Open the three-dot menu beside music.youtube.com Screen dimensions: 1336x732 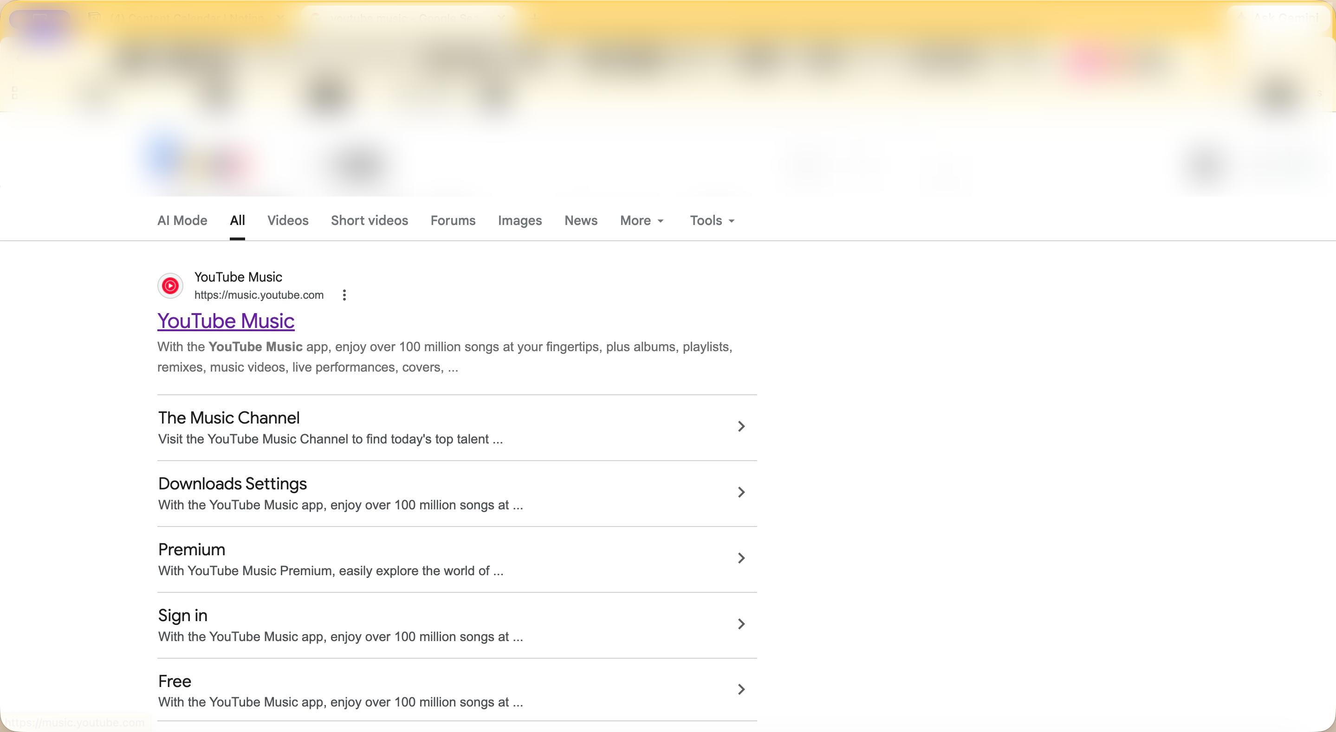click(344, 295)
